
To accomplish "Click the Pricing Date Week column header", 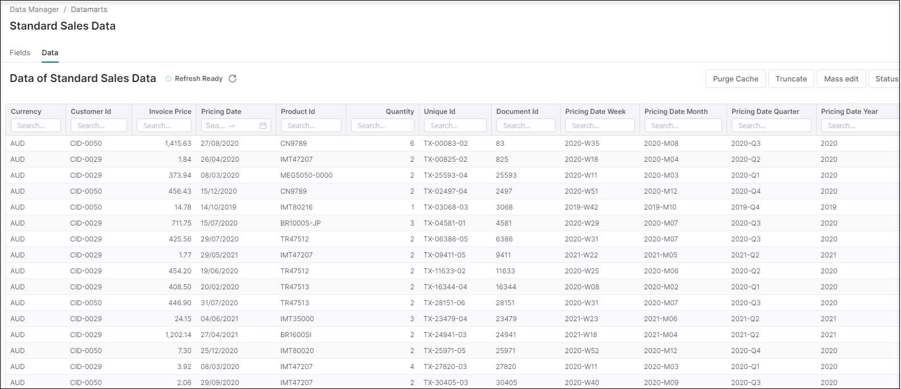I will (595, 112).
